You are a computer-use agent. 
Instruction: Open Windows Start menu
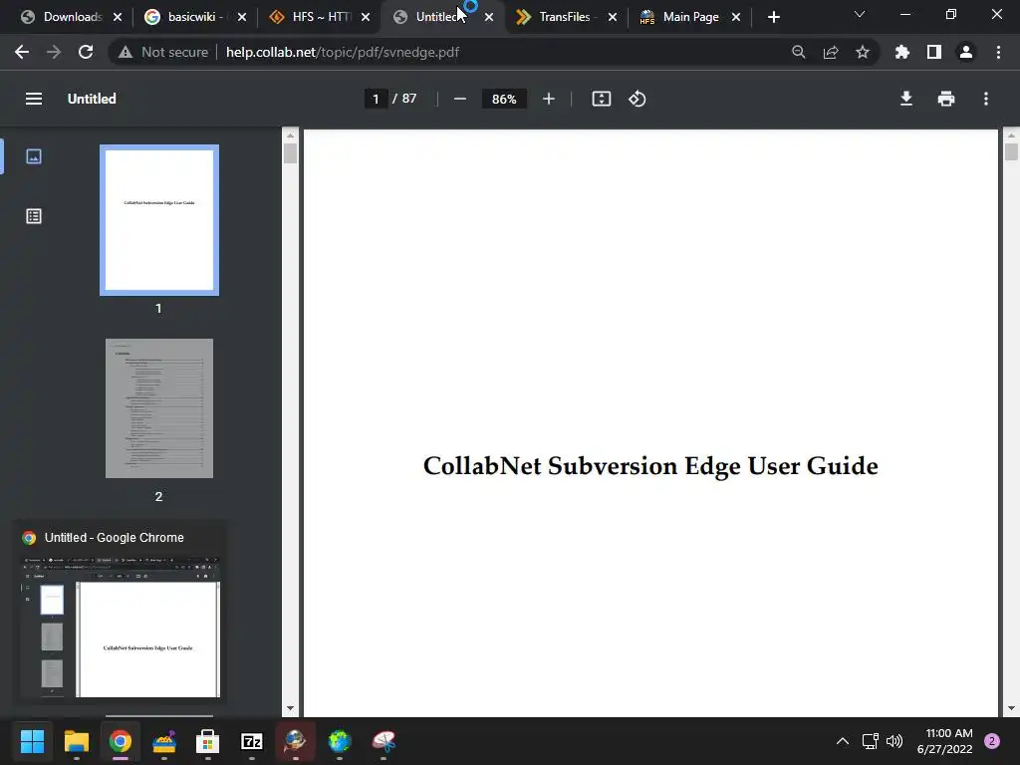pyautogui.click(x=32, y=741)
